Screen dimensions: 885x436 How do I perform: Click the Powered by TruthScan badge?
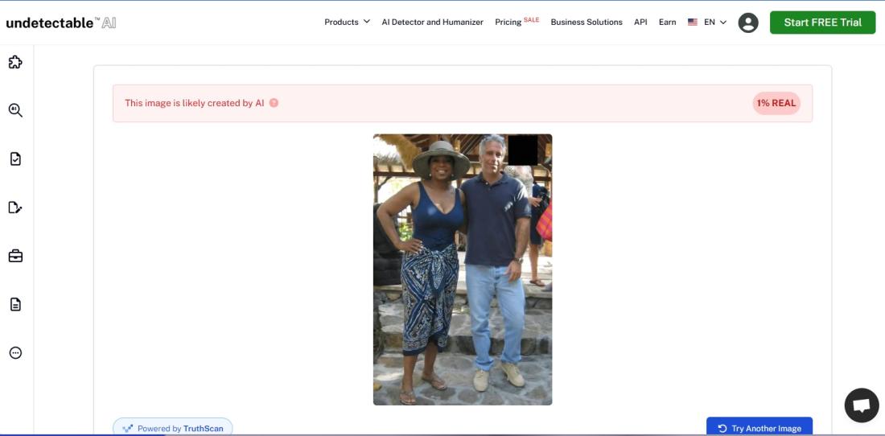point(173,427)
